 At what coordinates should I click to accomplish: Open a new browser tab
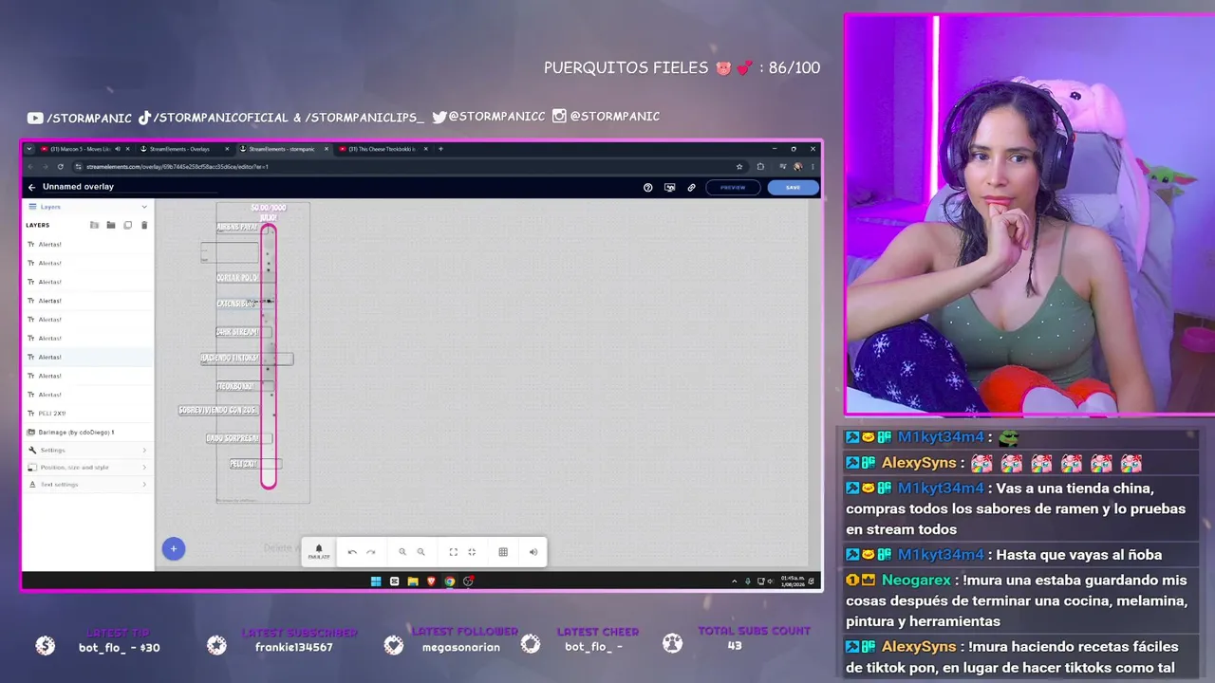440,149
